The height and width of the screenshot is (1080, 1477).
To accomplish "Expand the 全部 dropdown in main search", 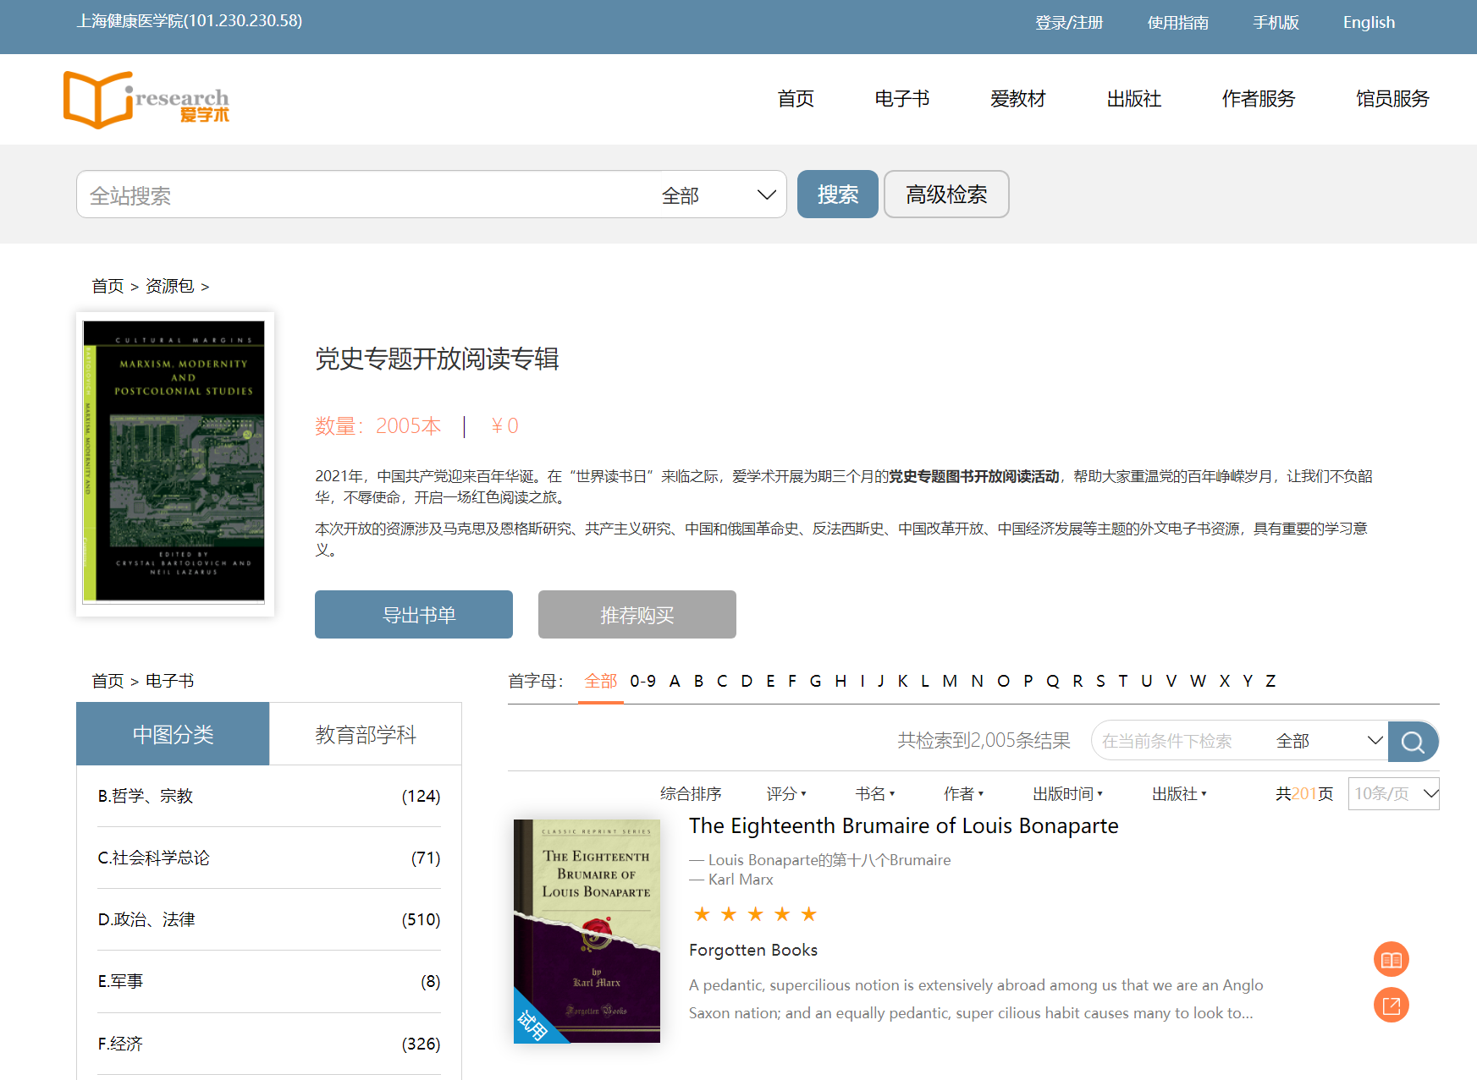I will (718, 195).
